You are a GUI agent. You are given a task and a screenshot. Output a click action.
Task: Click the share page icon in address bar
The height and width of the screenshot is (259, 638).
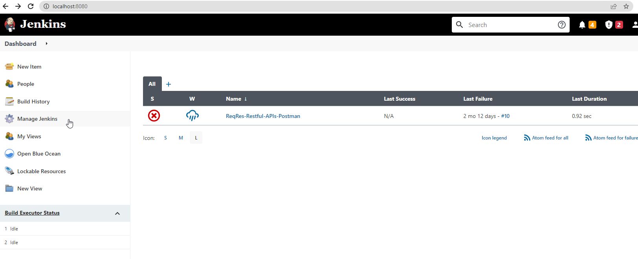pos(614,6)
